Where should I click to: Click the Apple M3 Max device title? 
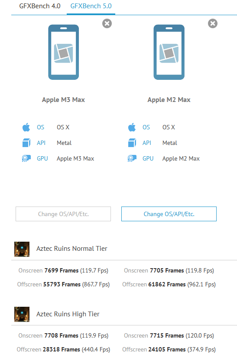(x=63, y=100)
